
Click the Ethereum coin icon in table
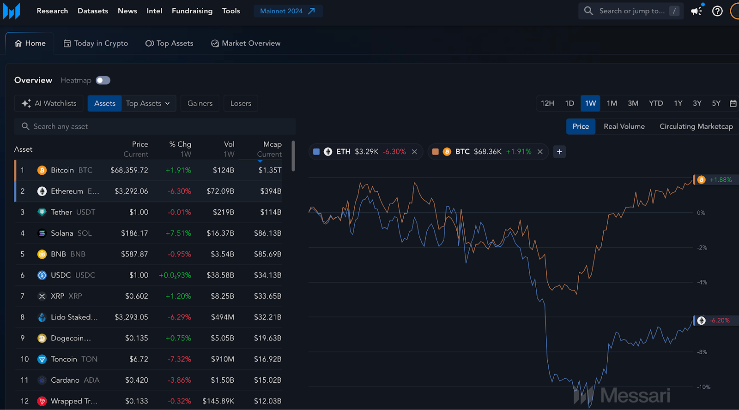(42, 191)
